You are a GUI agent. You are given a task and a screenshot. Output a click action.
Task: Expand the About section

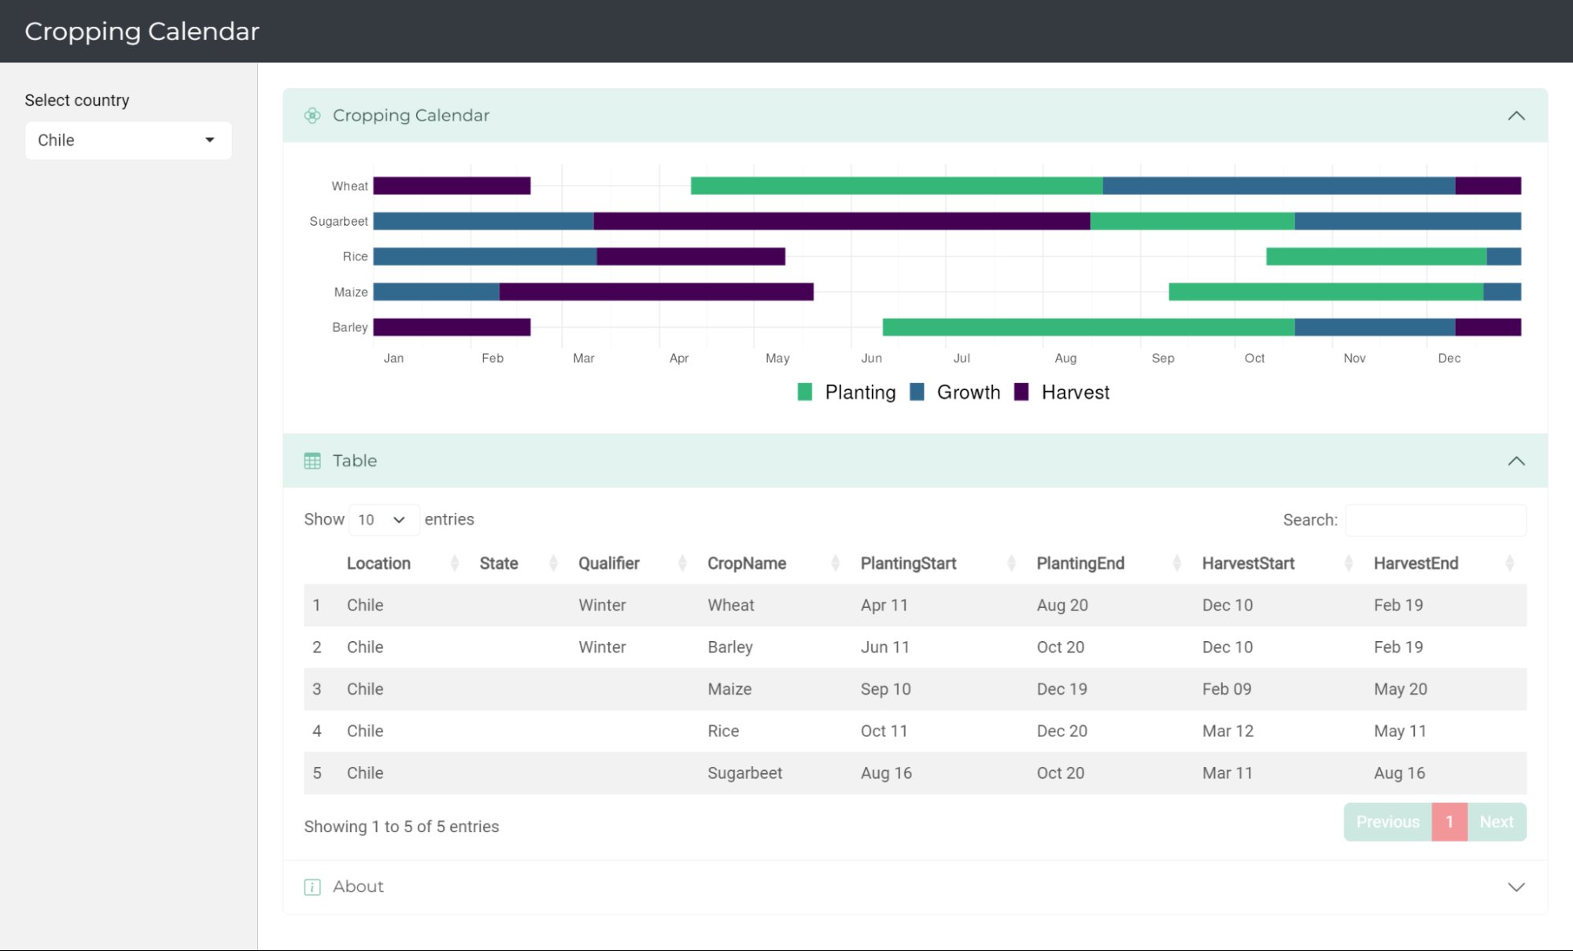pos(1516,886)
